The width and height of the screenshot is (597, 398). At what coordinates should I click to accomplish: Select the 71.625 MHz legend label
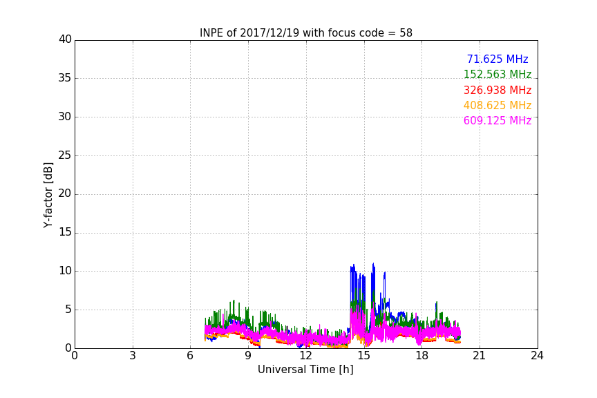(497, 59)
